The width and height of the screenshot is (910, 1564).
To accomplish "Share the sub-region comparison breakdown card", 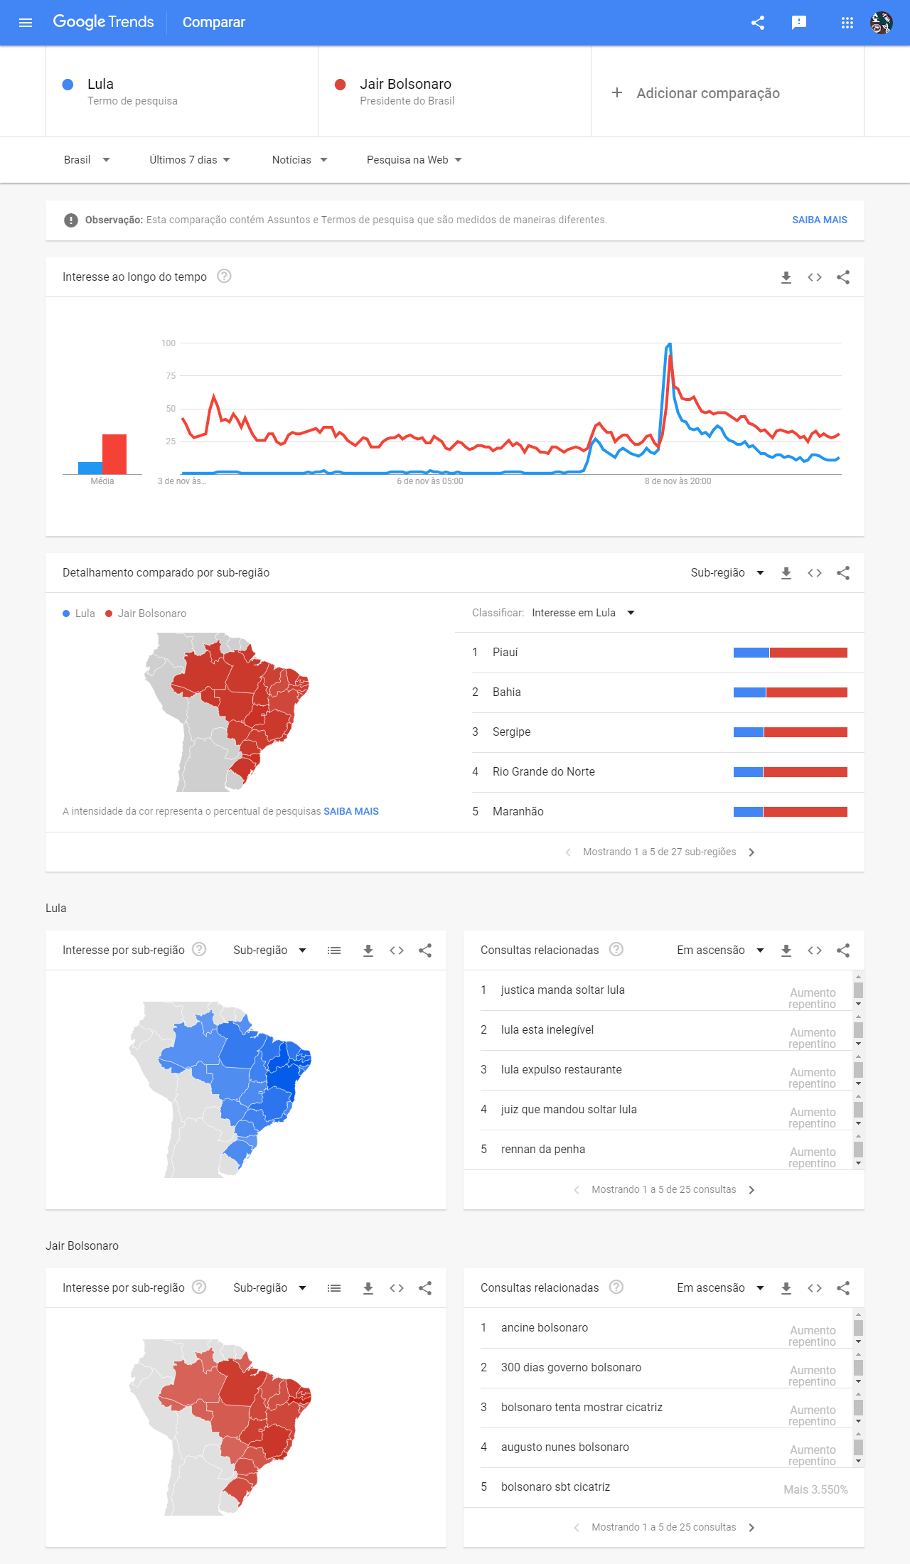I will (x=843, y=573).
